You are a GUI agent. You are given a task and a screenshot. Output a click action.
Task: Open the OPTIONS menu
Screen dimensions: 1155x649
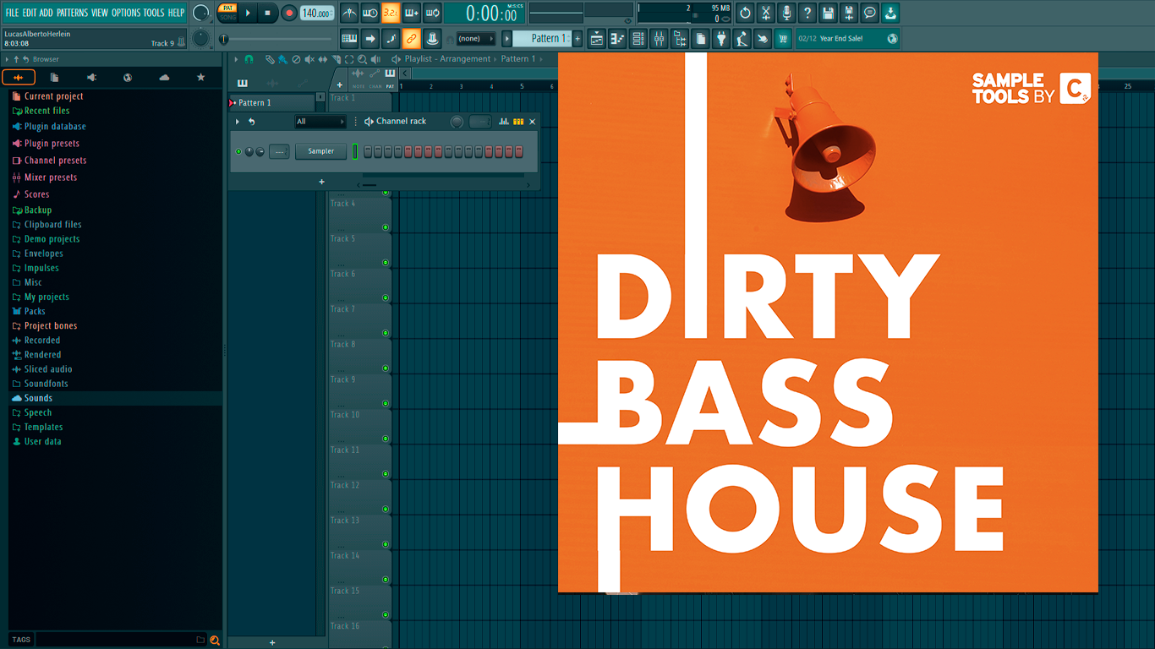tap(126, 13)
